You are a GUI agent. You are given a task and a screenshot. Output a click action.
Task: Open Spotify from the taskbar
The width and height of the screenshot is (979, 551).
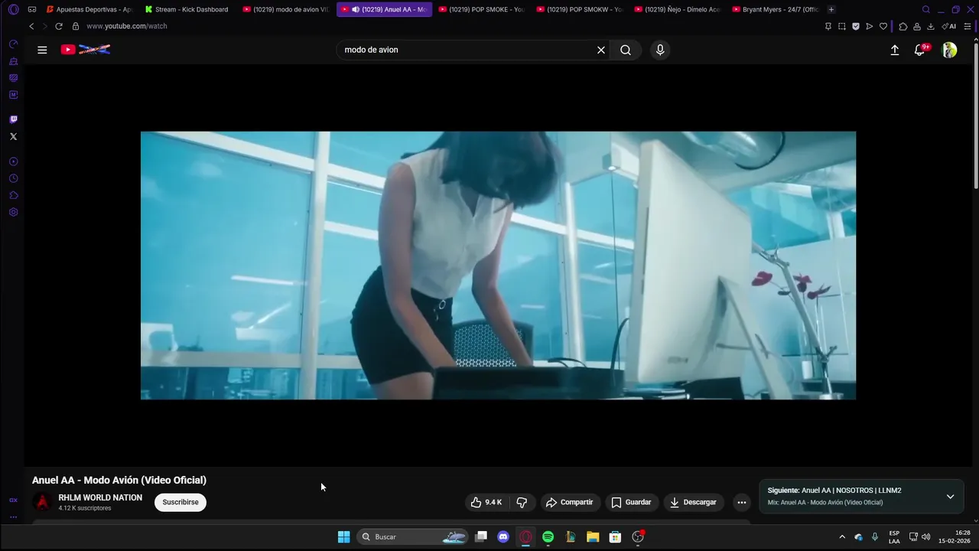pyautogui.click(x=548, y=536)
